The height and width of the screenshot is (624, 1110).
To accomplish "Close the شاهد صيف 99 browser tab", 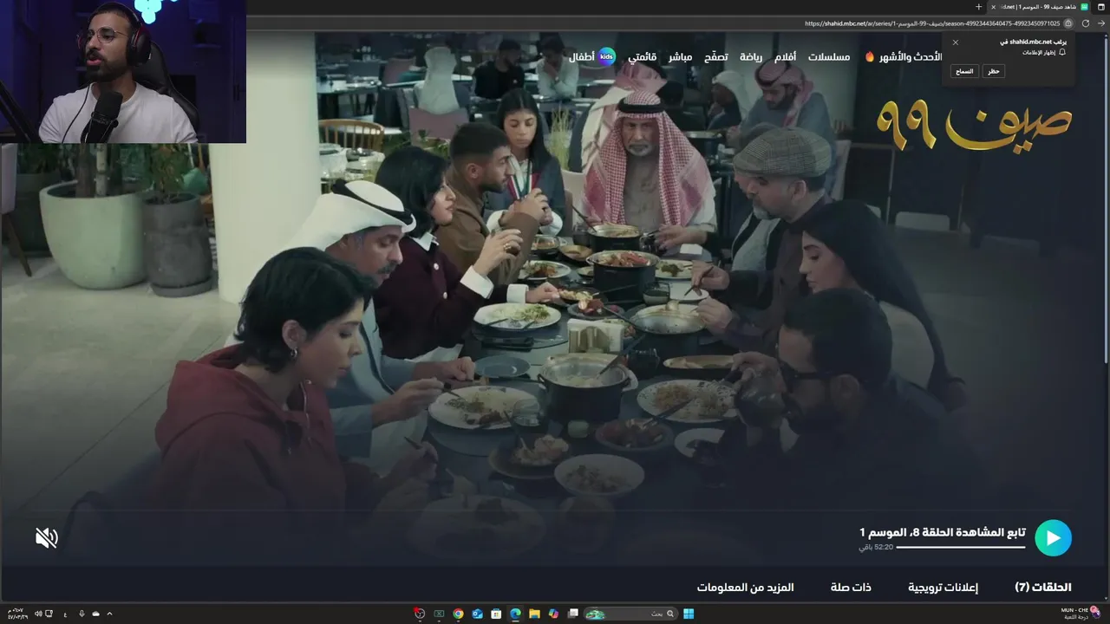I will [994, 7].
